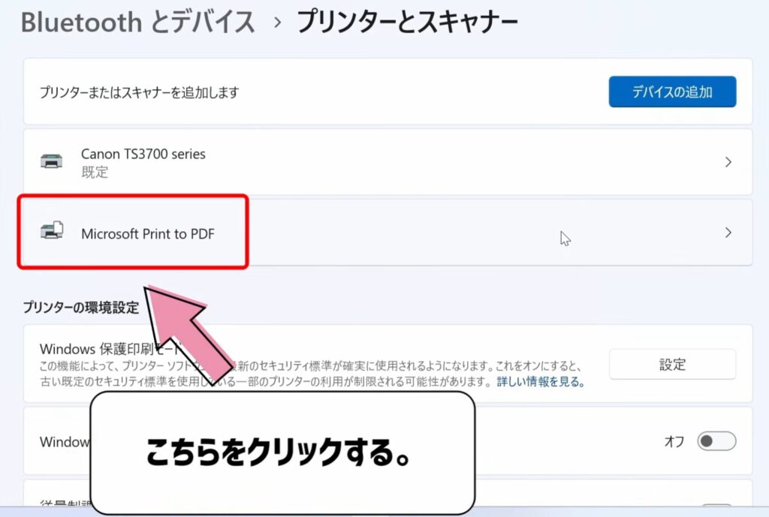Viewport: 769px width, 517px height.
Task: Click the Microsoft Print to PDF printer icon
Action: [x=51, y=233]
